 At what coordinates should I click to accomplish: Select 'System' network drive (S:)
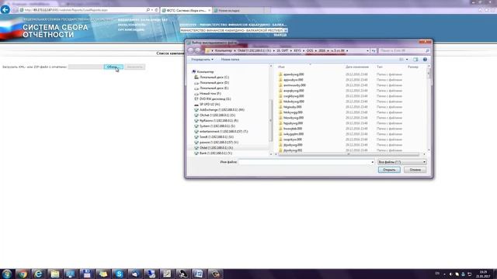217,126
